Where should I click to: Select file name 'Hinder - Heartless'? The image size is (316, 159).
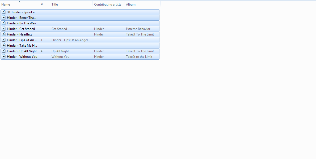[x=20, y=34]
